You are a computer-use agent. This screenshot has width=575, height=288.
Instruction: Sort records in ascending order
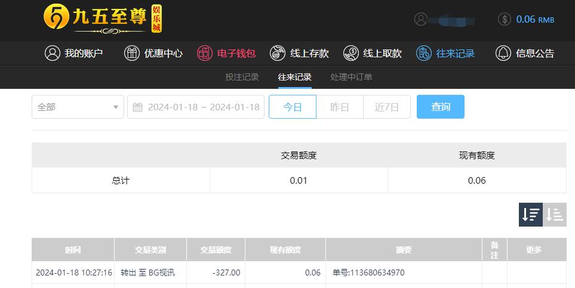(x=555, y=214)
